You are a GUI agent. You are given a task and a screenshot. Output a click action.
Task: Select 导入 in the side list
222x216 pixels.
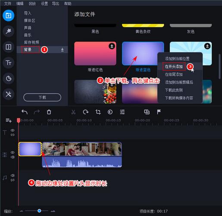pyautogui.click(x=28, y=13)
